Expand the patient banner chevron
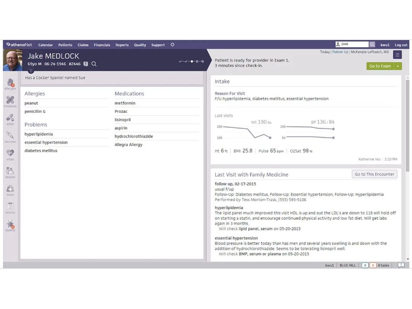 [31, 71]
